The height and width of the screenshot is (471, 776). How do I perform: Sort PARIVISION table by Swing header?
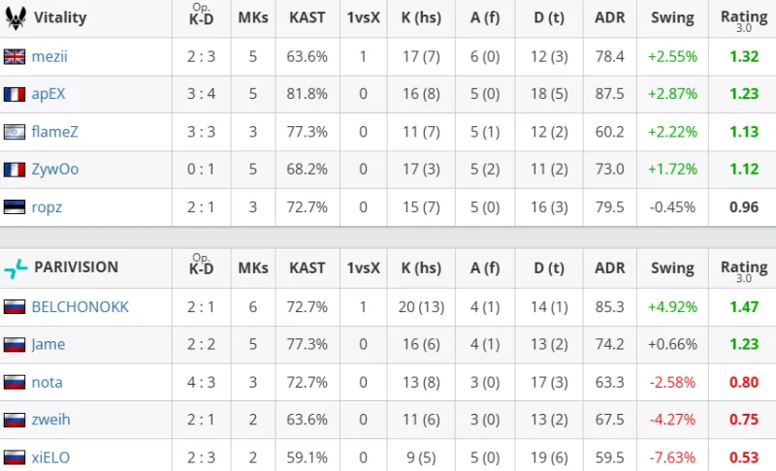[x=672, y=267]
